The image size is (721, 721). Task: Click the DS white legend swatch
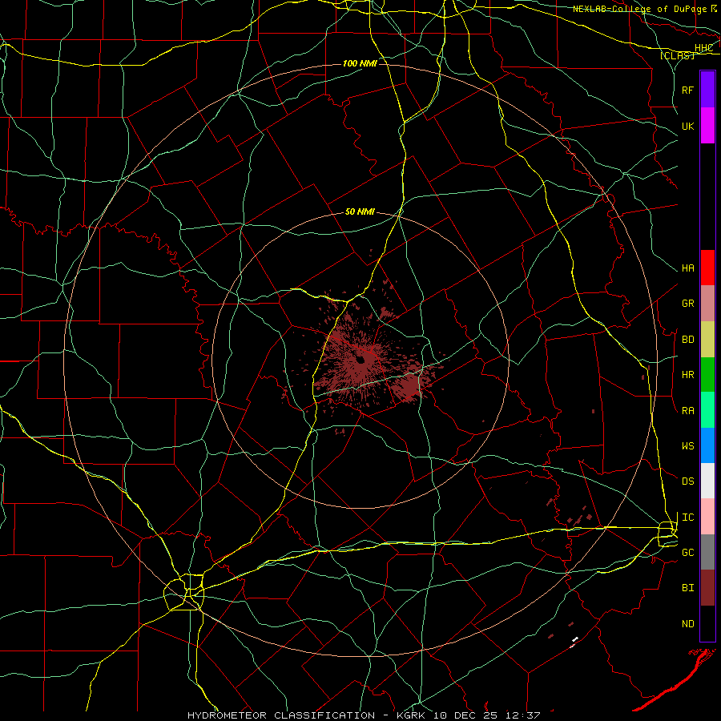[x=707, y=481]
